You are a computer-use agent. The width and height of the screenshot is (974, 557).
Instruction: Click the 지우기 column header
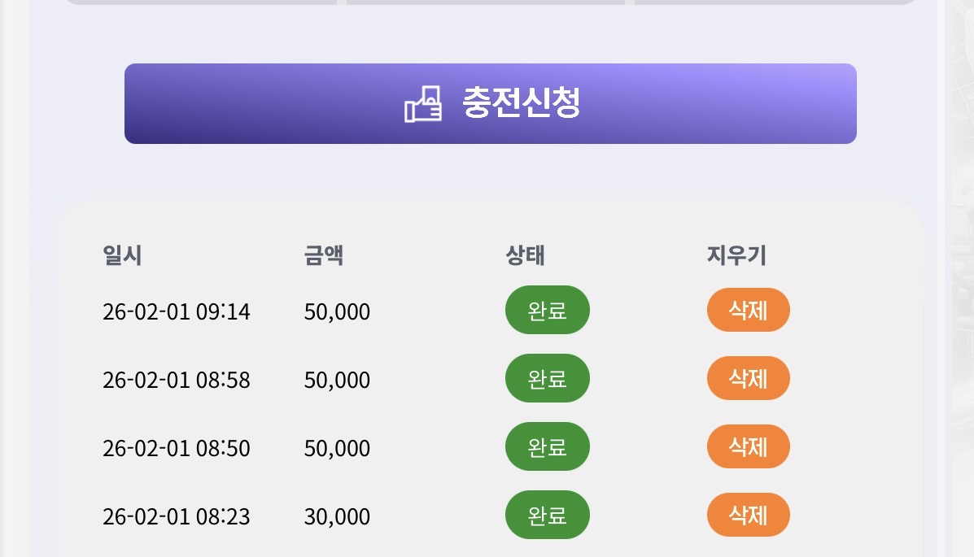[x=736, y=255]
